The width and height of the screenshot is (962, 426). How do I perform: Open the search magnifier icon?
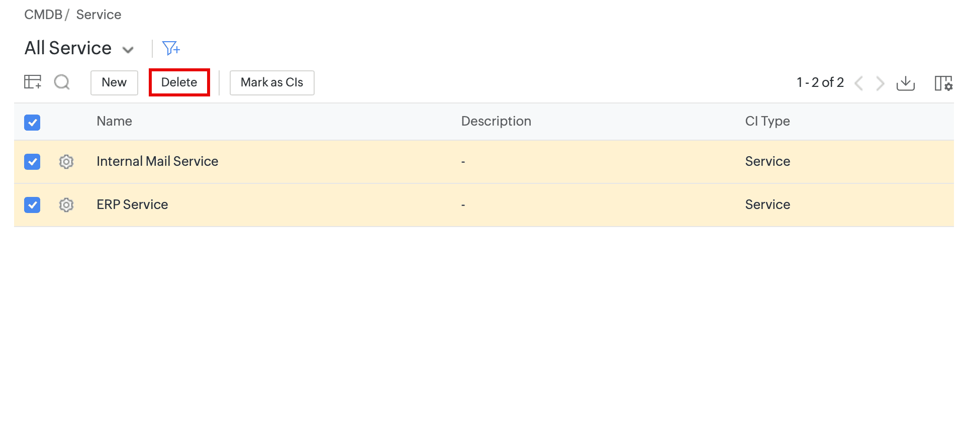[x=62, y=82]
